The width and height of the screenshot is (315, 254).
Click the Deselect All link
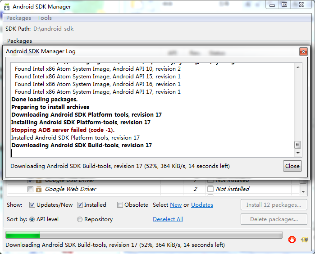pos(168,219)
